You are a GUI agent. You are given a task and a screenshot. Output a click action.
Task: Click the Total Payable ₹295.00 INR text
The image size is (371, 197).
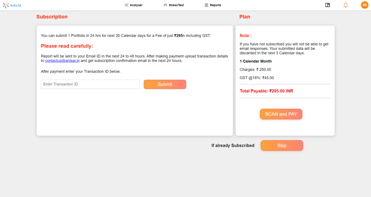266,91
